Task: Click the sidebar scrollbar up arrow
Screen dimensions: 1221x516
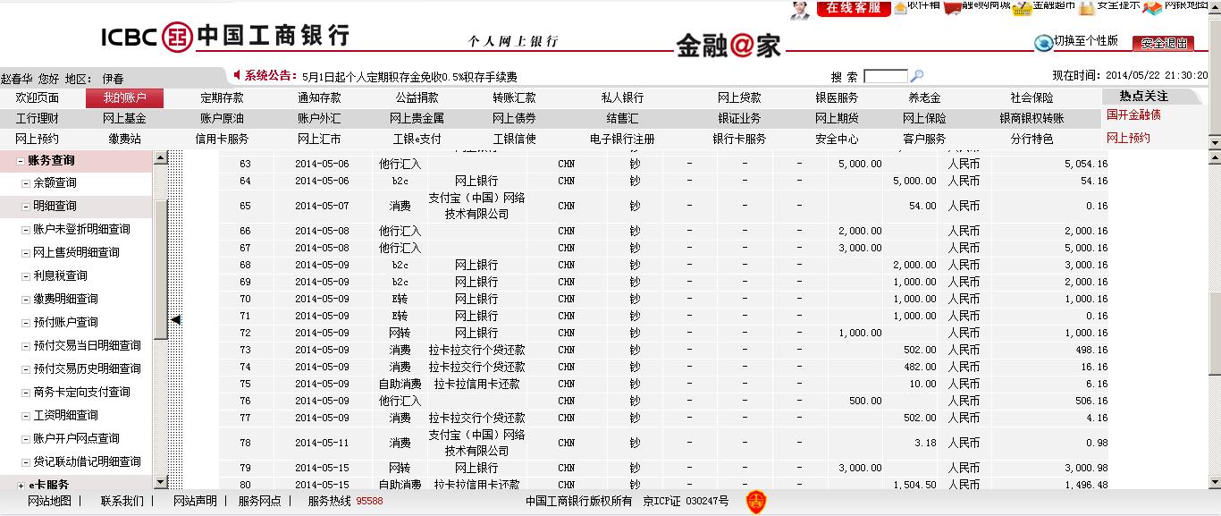Action: point(161,157)
